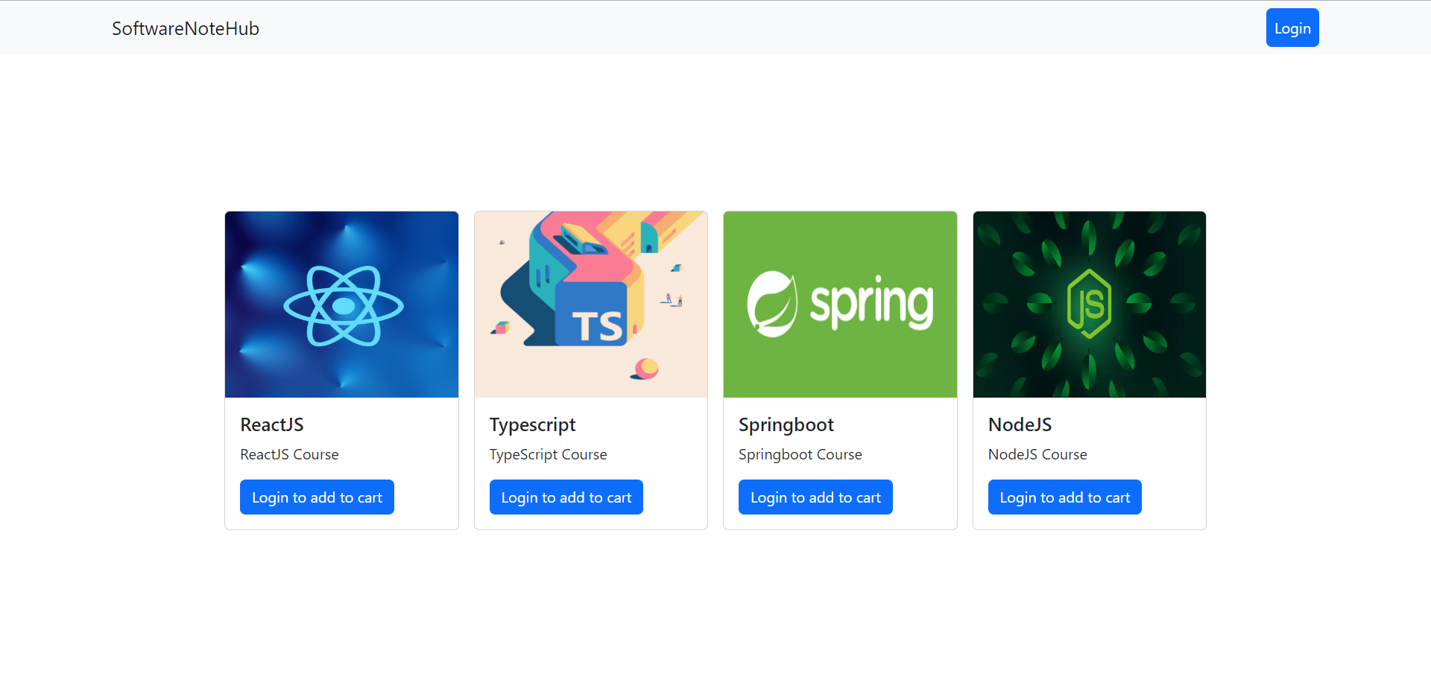Open the SoftwareNoteHub brand link
The width and height of the screenshot is (1431, 691).
(186, 28)
